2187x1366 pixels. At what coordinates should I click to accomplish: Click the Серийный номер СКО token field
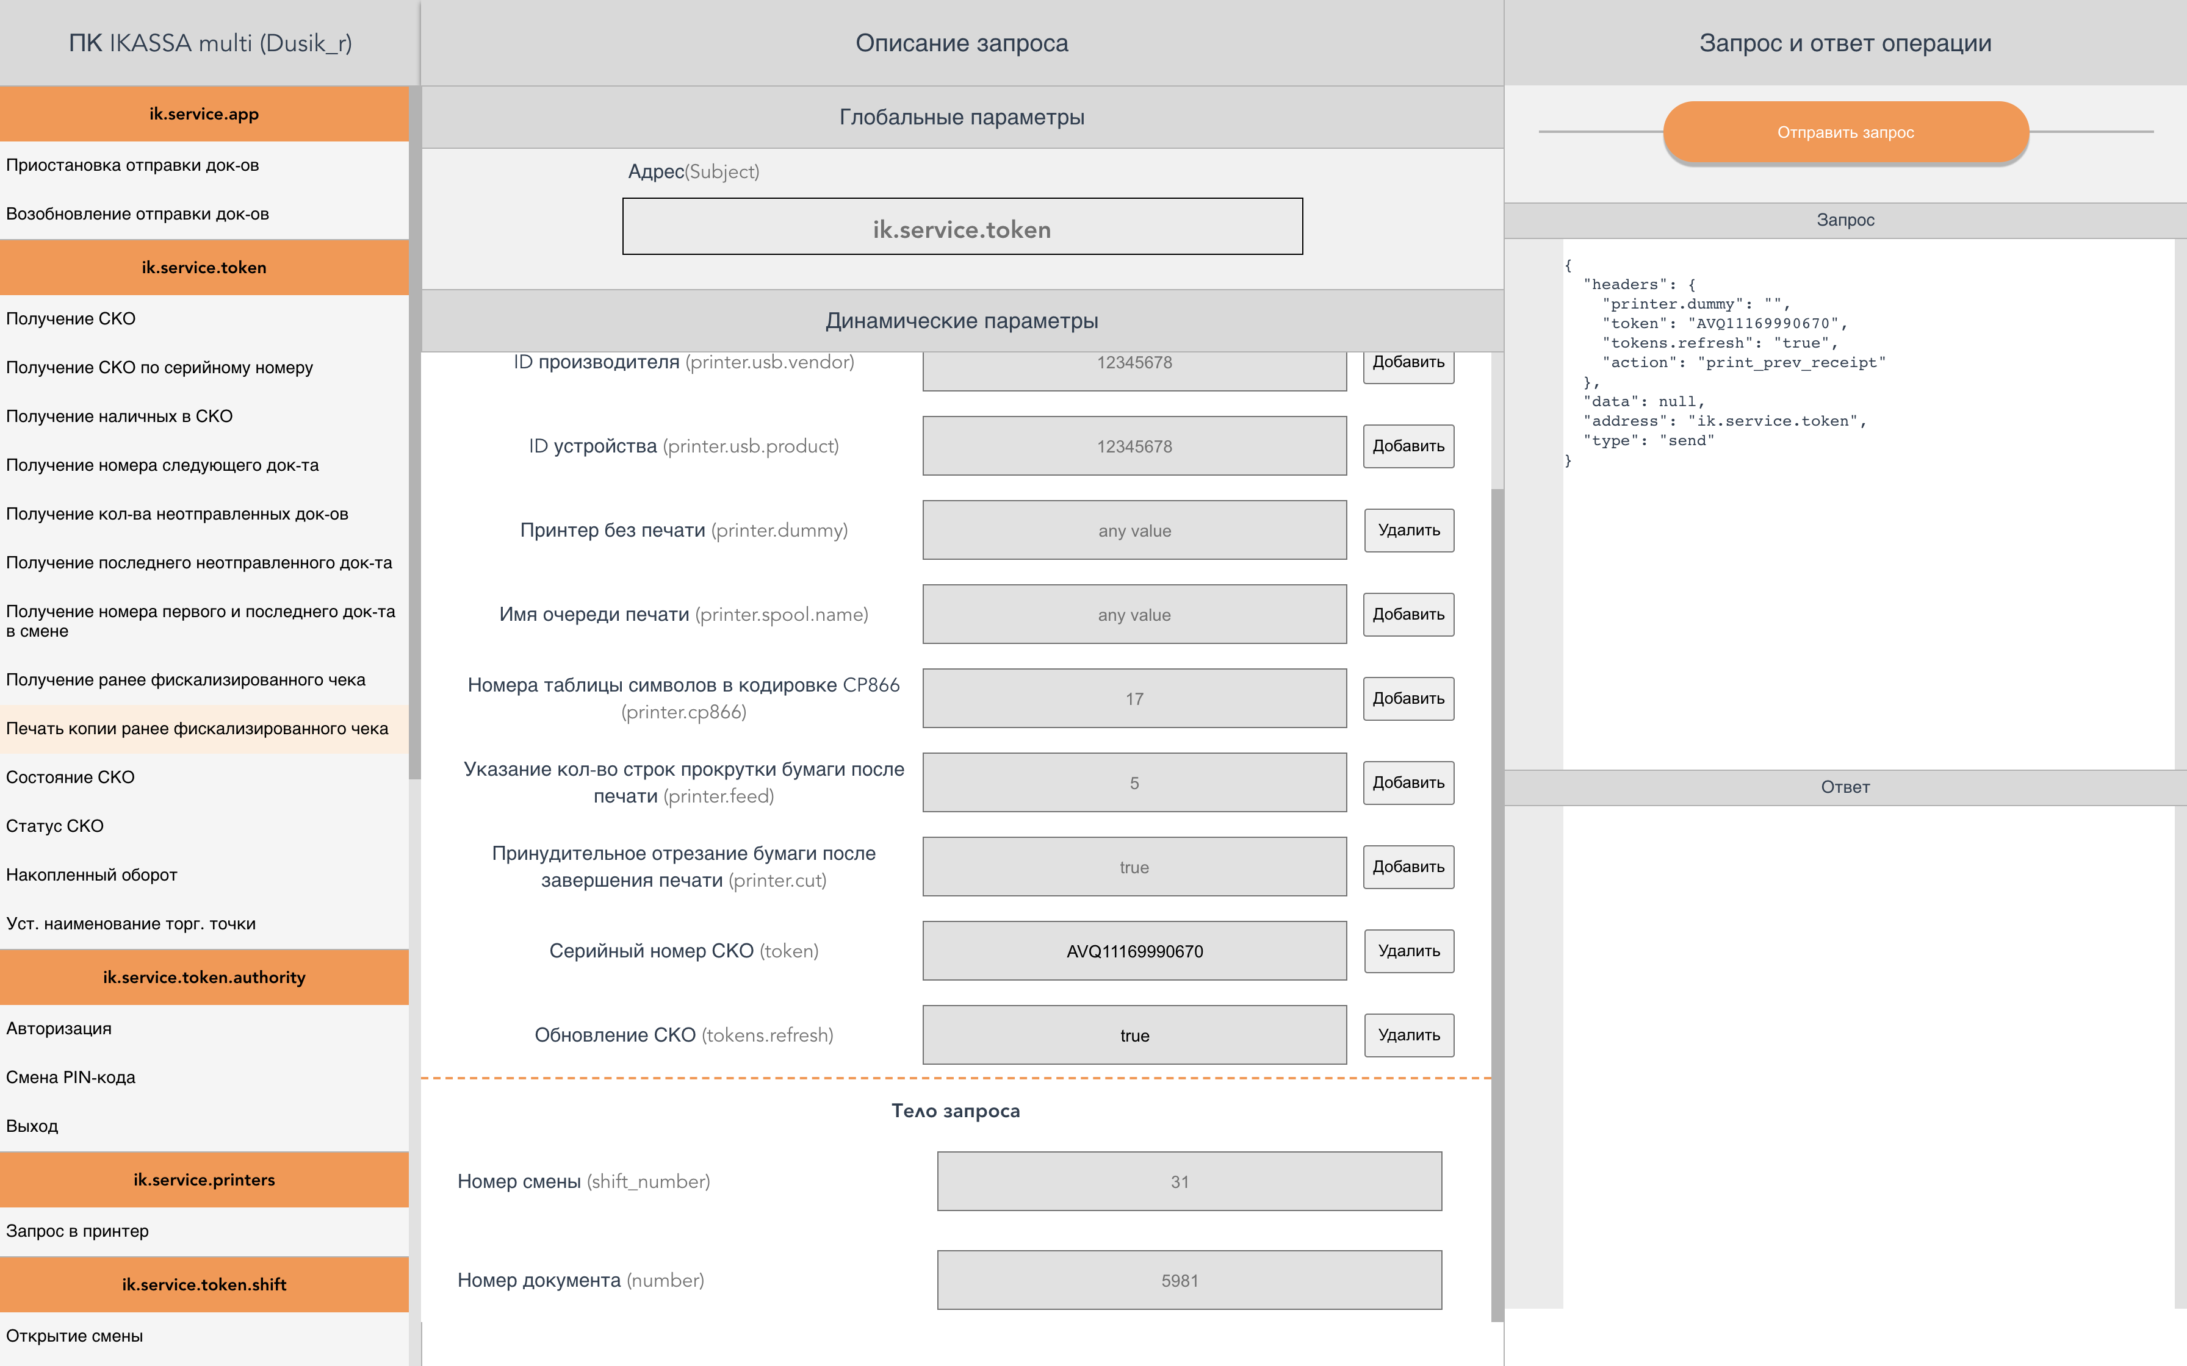click(x=1134, y=951)
